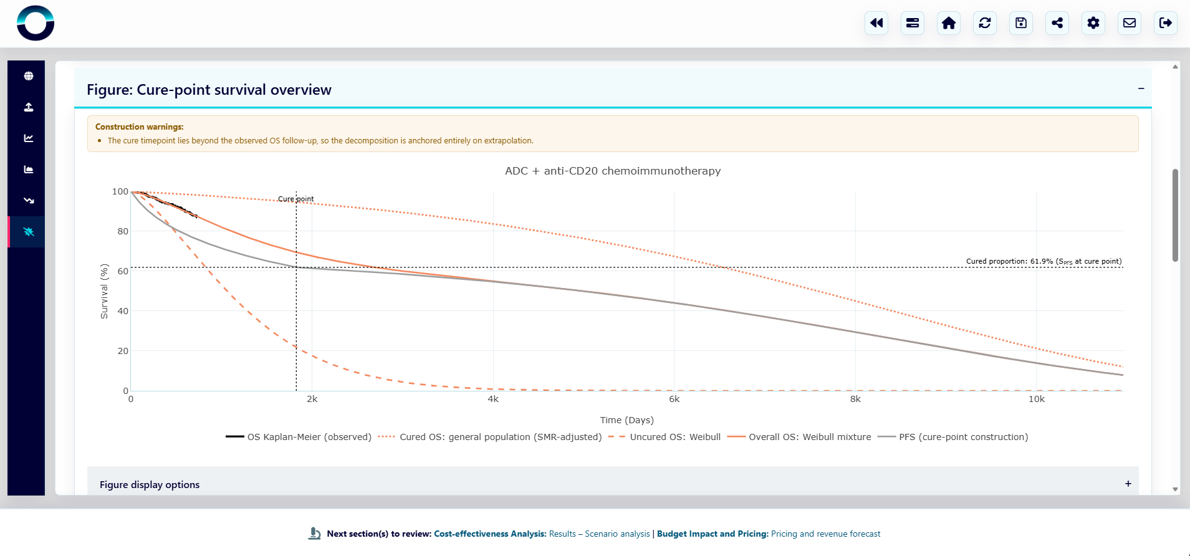
Task: Open Results – Scenario analysis link
Action: [x=600, y=534]
